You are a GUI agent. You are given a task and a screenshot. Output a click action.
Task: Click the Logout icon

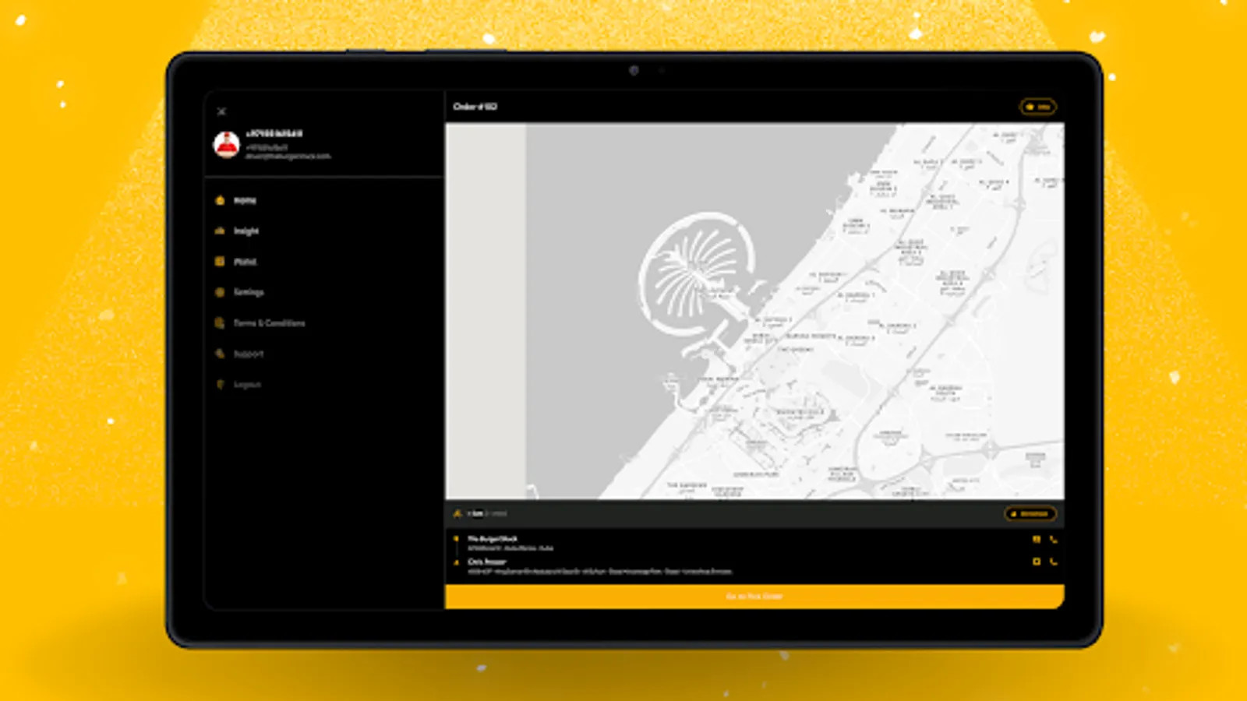pos(220,384)
